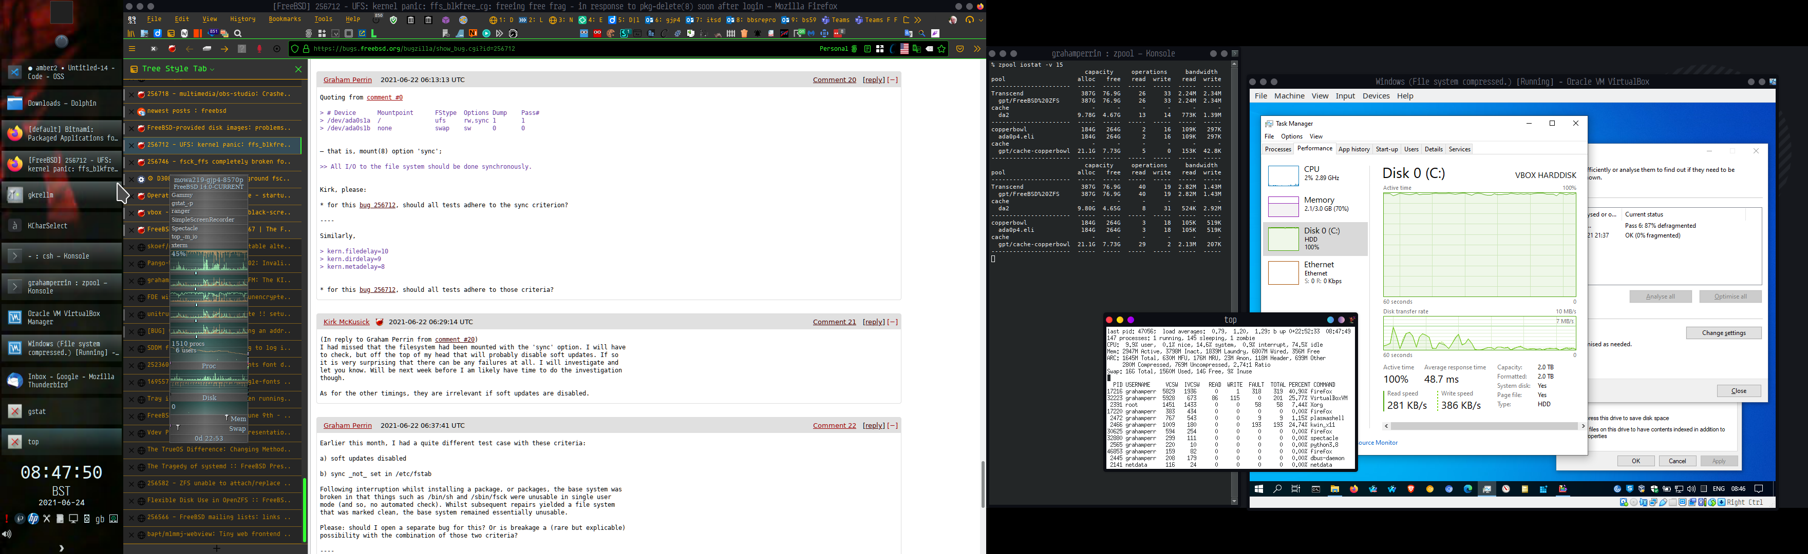The height and width of the screenshot is (554, 1808).
Task: Click the magnifier search icon on toolbar
Action: [239, 33]
